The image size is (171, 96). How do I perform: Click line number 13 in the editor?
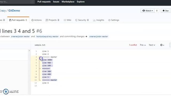[x=36, y=86]
